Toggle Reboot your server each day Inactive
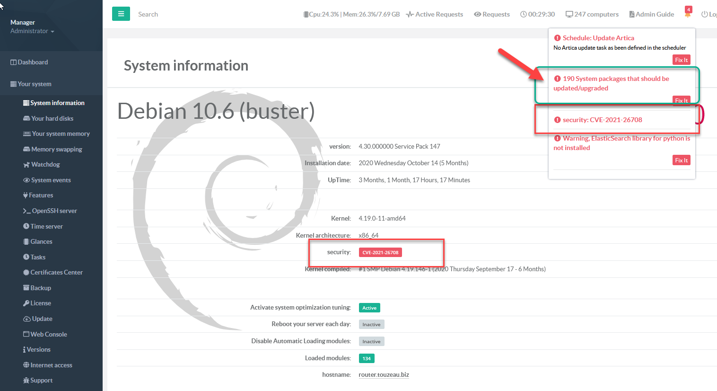717x391 pixels. [x=371, y=325]
